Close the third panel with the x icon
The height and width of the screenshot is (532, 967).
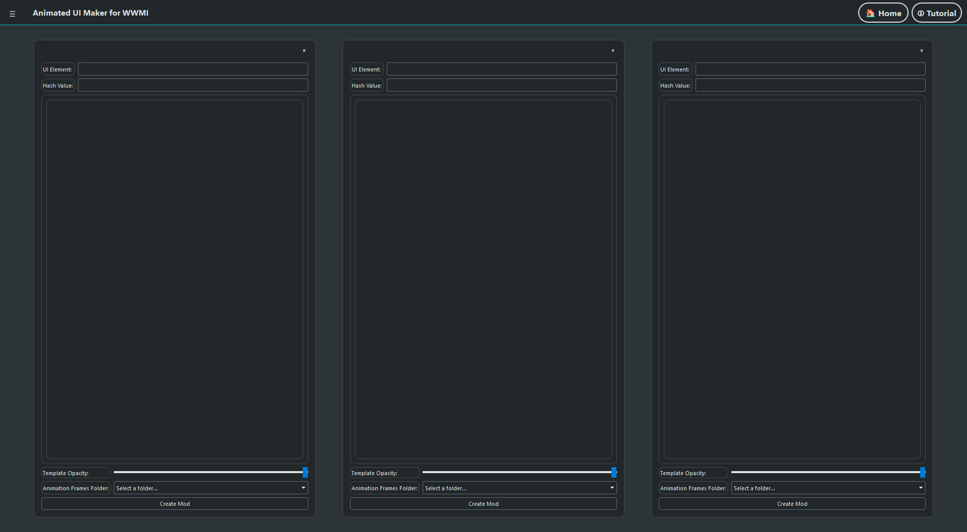pyautogui.click(x=922, y=51)
